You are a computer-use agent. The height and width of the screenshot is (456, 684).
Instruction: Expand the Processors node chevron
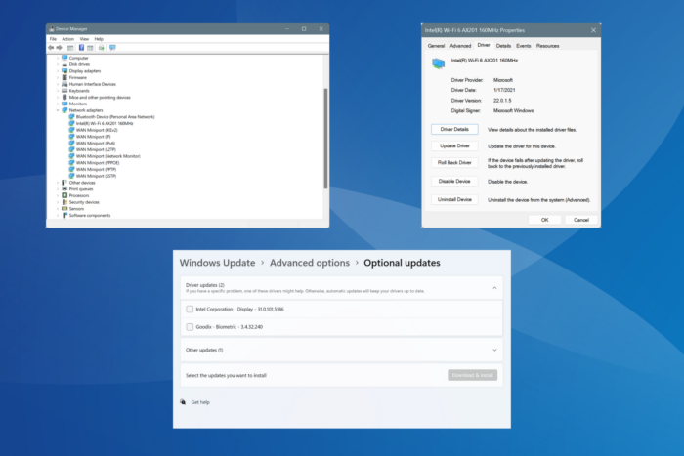[57, 195]
